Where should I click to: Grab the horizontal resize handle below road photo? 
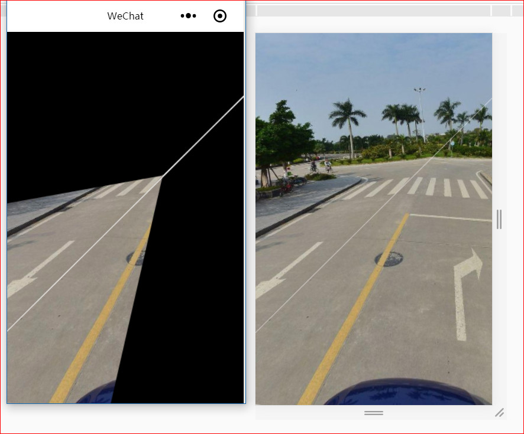pyautogui.click(x=374, y=413)
